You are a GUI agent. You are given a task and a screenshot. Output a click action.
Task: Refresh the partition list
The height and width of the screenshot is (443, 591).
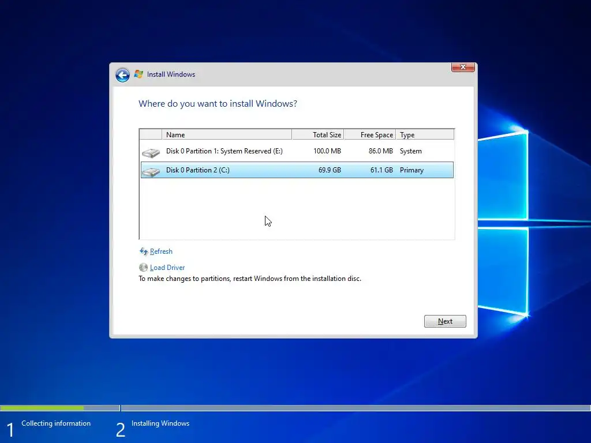click(161, 251)
